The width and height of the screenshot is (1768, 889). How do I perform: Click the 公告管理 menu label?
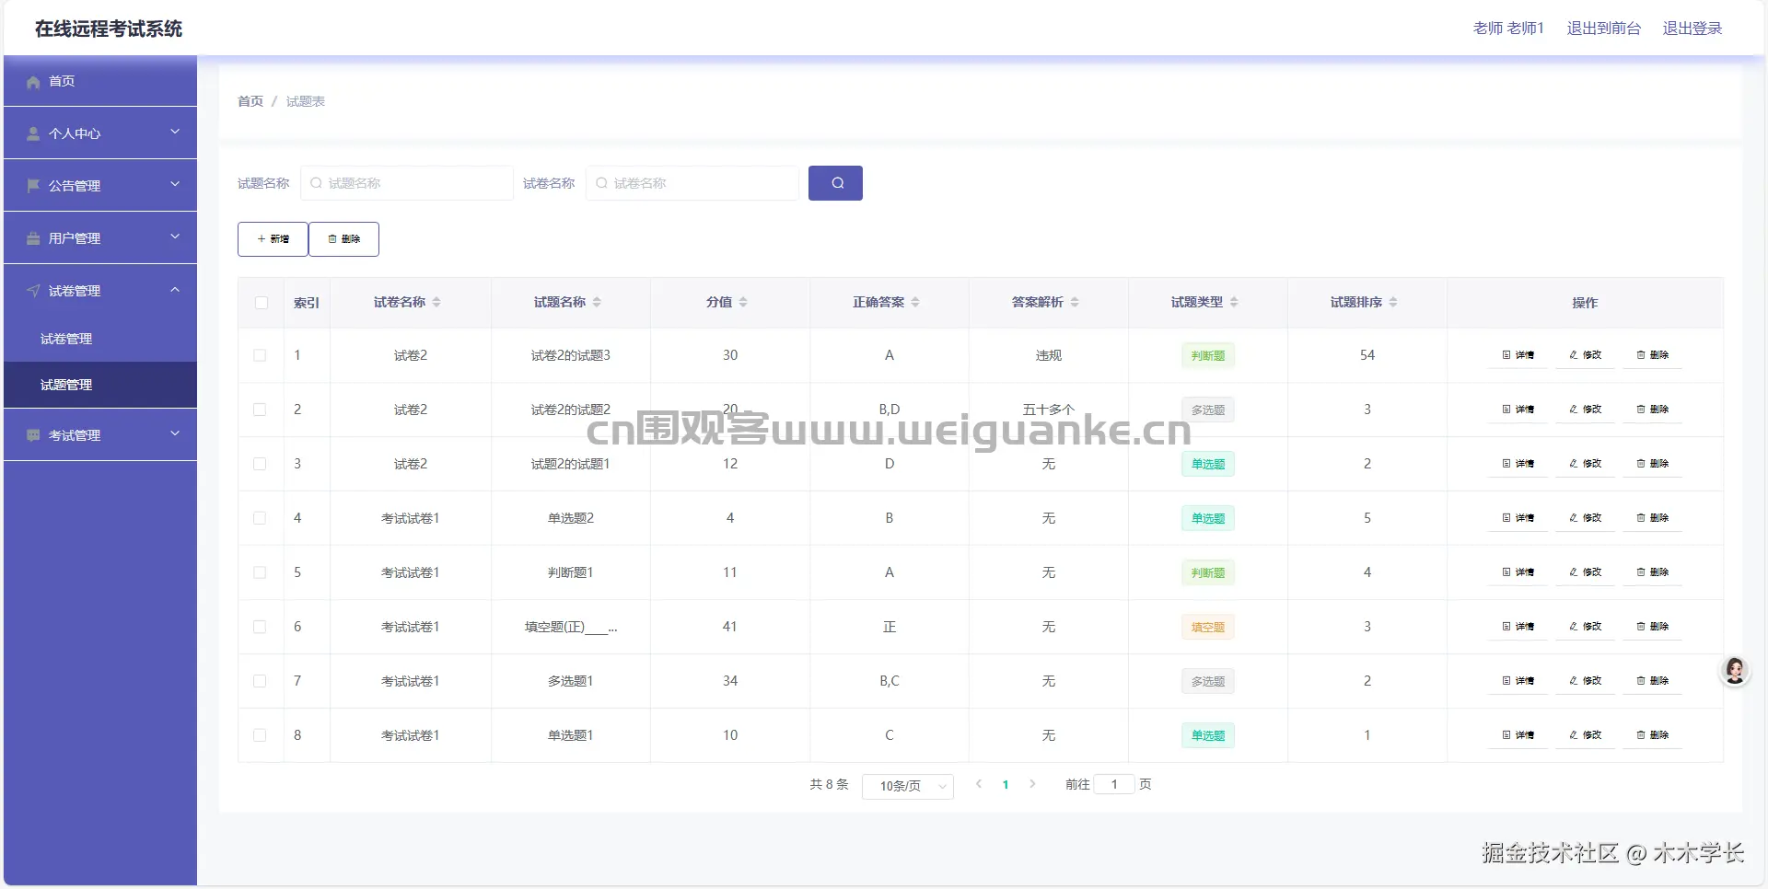[x=75, y=186]
